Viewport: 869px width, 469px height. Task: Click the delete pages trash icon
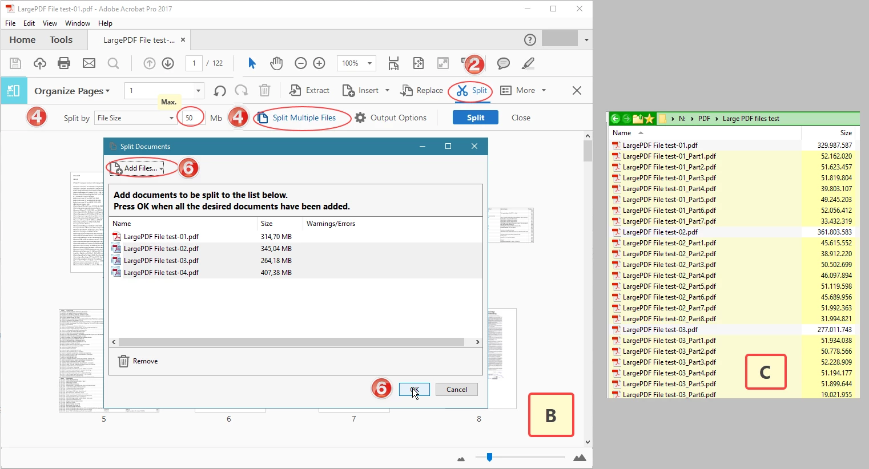coord(264,91)
